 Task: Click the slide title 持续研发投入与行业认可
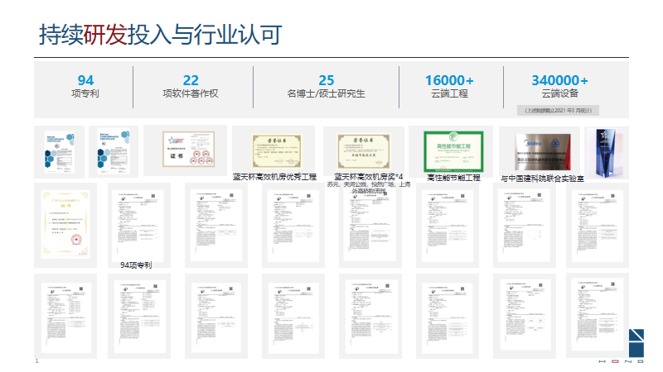160,35
